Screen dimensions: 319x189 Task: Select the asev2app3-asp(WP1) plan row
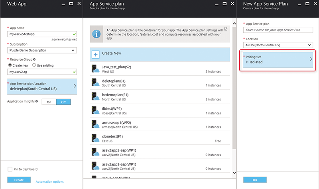[x=160, y=166]
